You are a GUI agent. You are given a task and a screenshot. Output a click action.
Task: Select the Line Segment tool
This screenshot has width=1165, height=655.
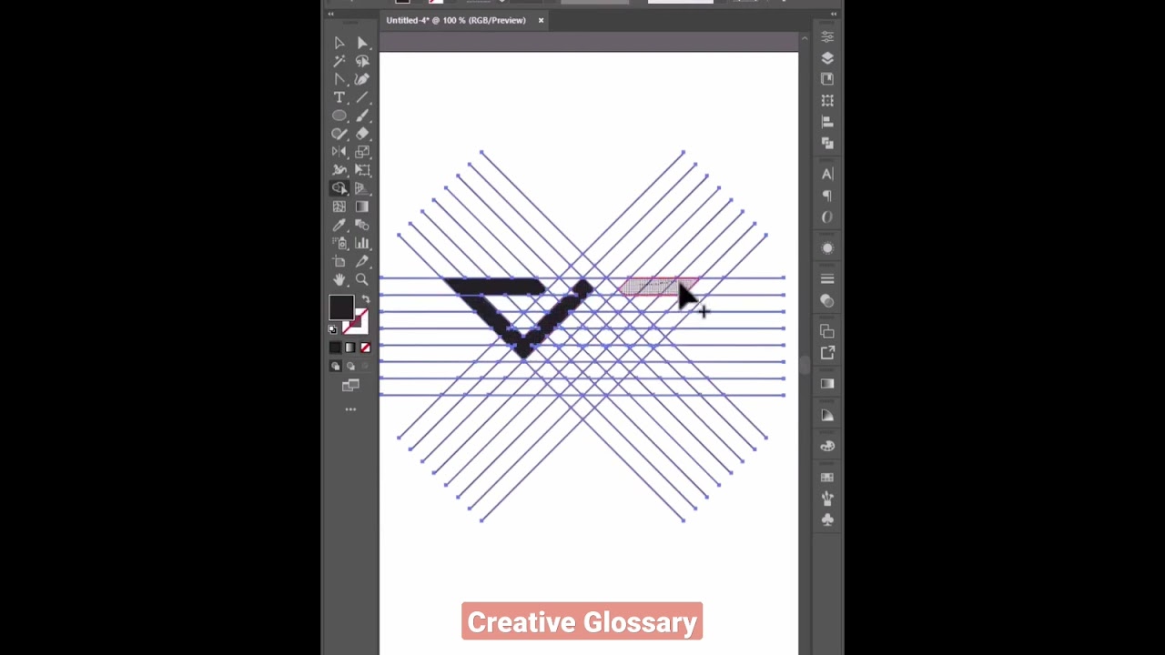click(362, 97)
